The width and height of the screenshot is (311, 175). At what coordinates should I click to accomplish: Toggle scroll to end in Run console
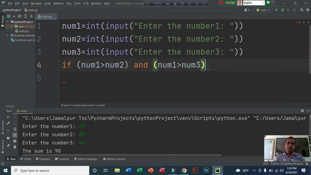tap(15, 135)
